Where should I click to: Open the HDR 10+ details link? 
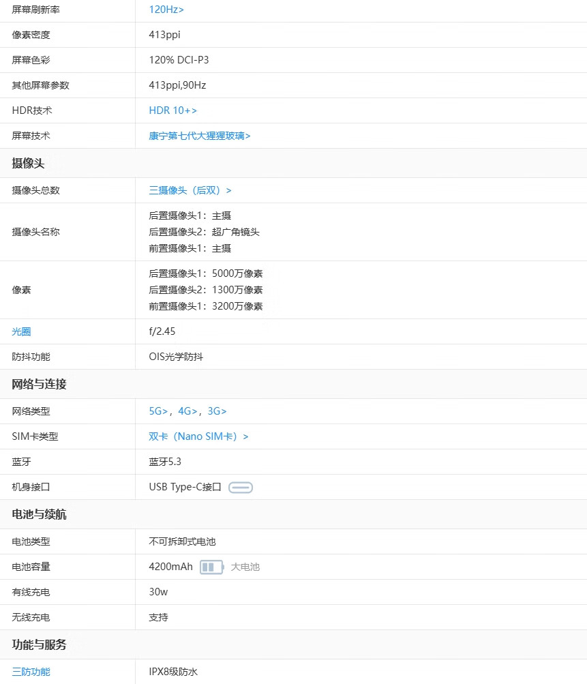click(170, 110)
